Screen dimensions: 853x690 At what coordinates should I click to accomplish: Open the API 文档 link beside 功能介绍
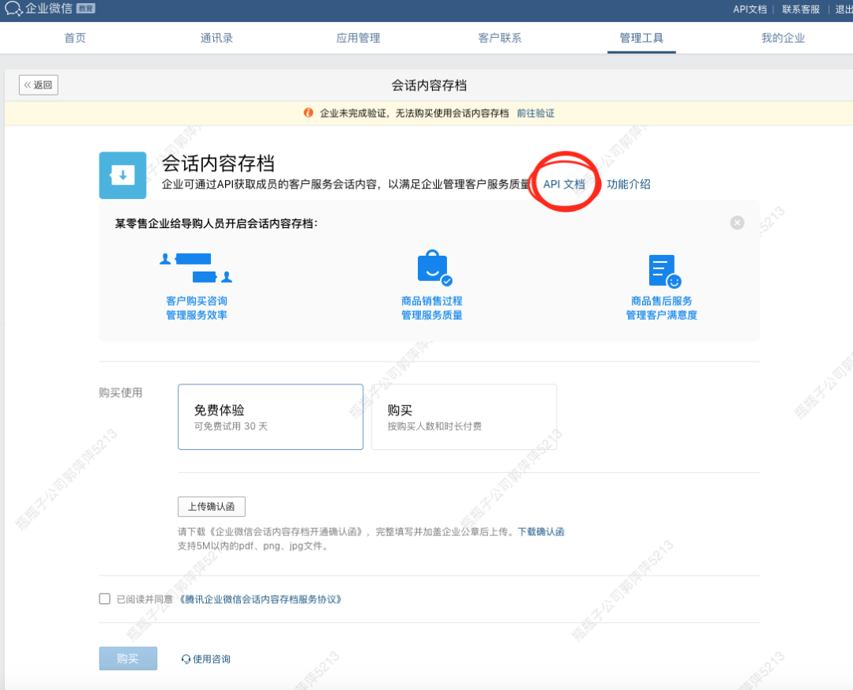(564, 184)
